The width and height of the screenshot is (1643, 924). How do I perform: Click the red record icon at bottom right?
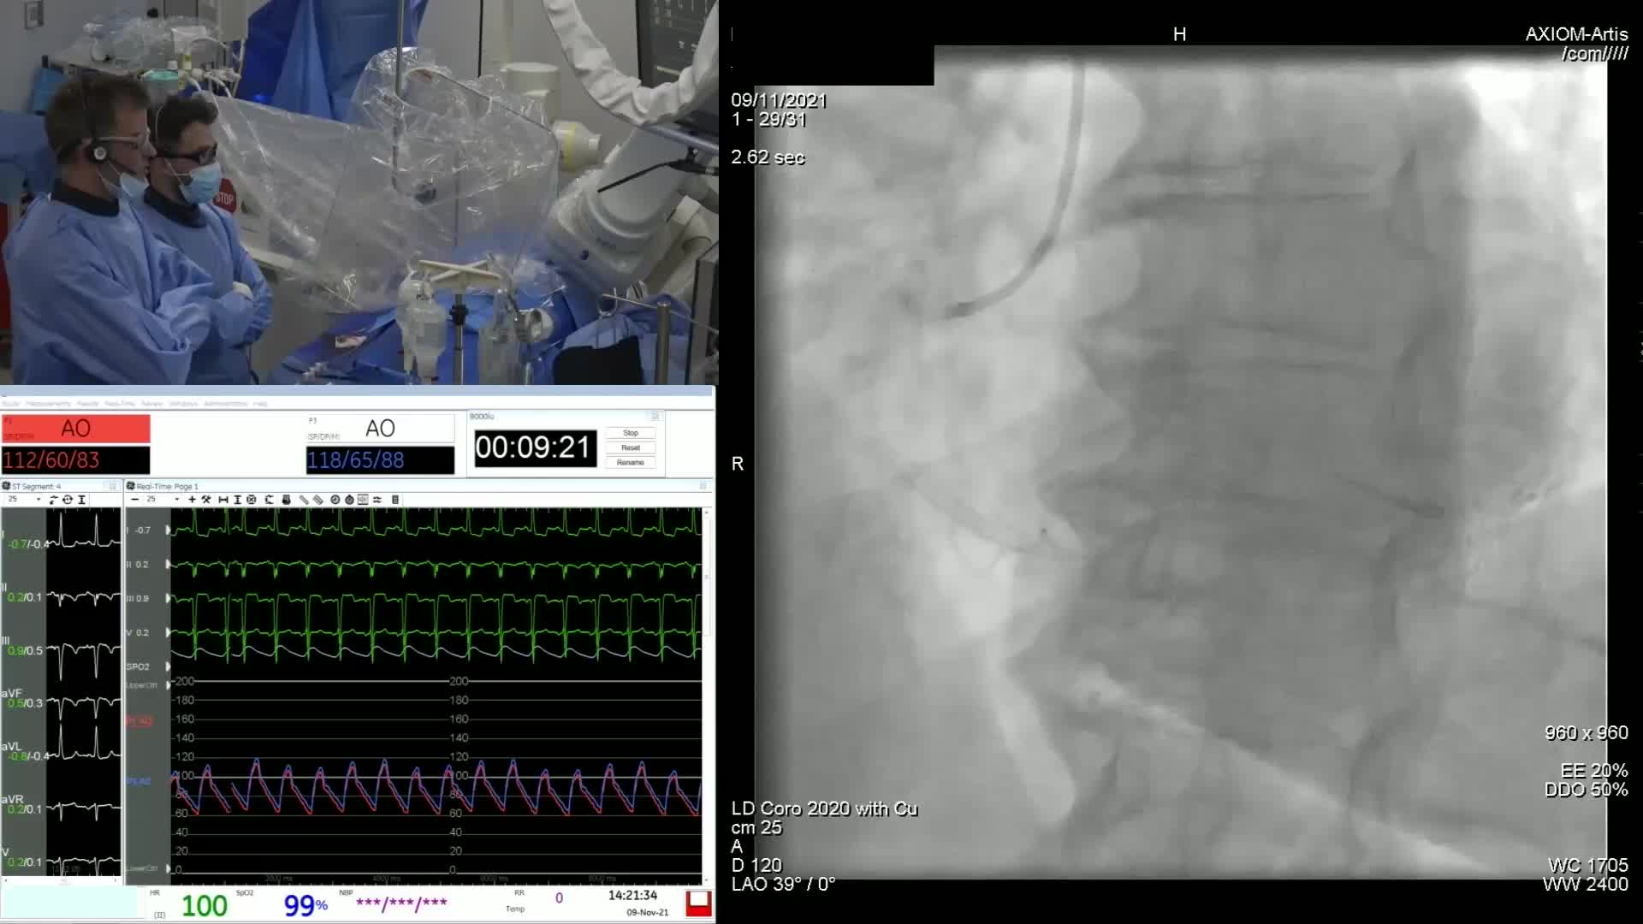698,903
